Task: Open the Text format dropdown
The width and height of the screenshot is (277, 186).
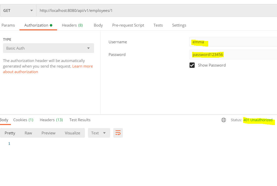Action: [99, 133]
